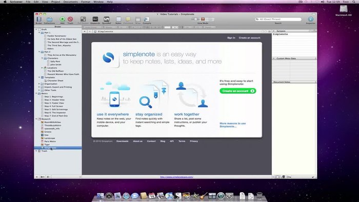Collapse the Research folder triangle

[36, 119]
